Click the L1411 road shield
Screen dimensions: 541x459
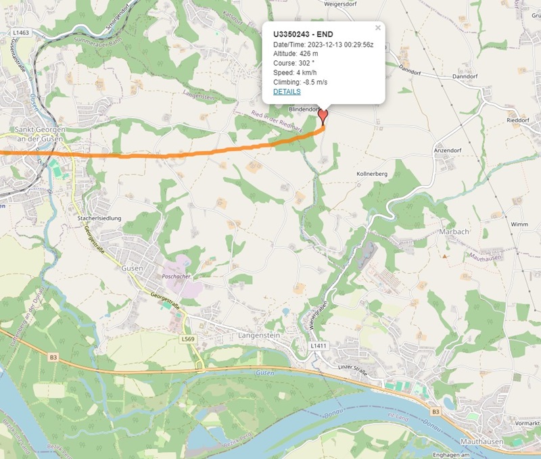(318, 345)
